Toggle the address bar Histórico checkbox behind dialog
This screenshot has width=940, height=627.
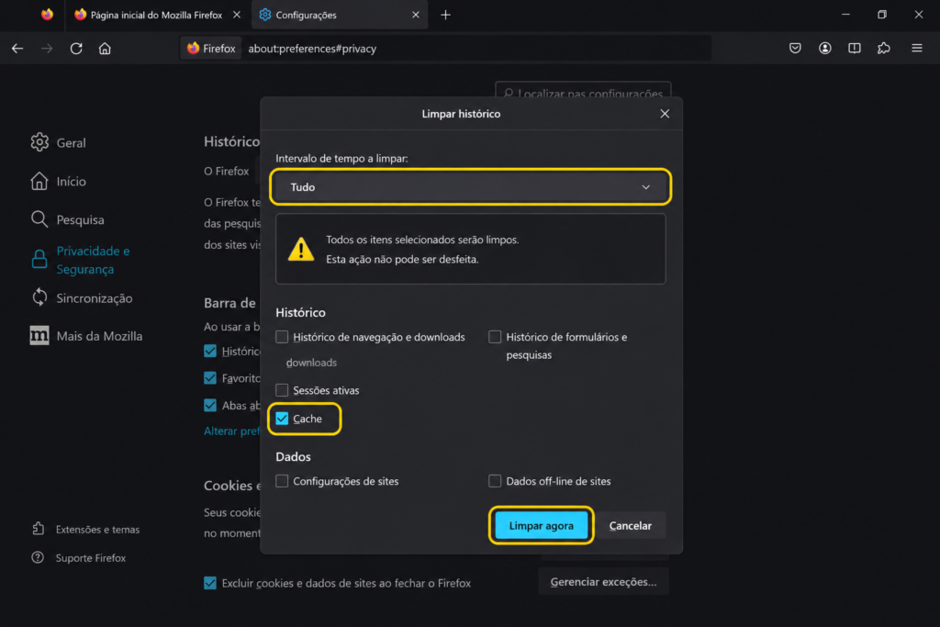point(210,351)
